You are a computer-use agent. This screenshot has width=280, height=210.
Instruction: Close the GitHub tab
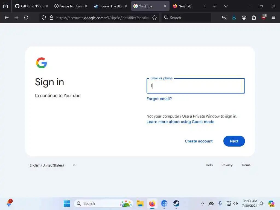(47, 6)
